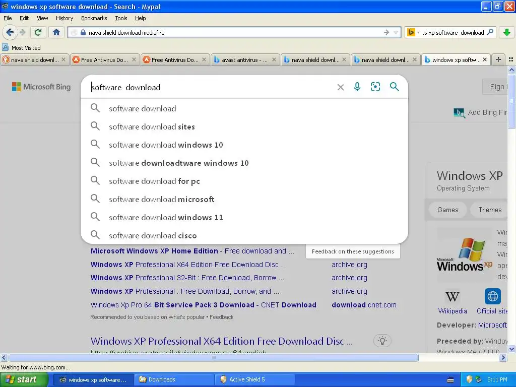Click the Games chip in the Windows XP panel
The height and width of the screenshot is (387, 516).
(x=447, y=210)
